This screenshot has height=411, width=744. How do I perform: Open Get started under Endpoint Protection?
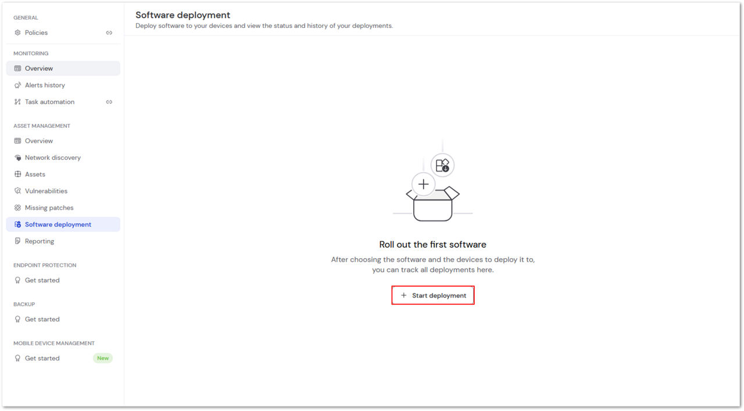[63, 280]
